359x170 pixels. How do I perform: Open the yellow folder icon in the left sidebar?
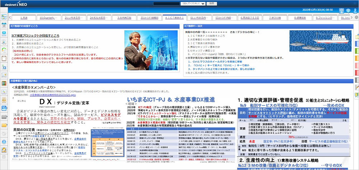[x=4, y=125]
